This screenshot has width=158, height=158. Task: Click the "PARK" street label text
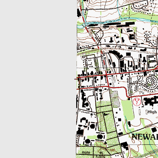click(x=86, y=153)
